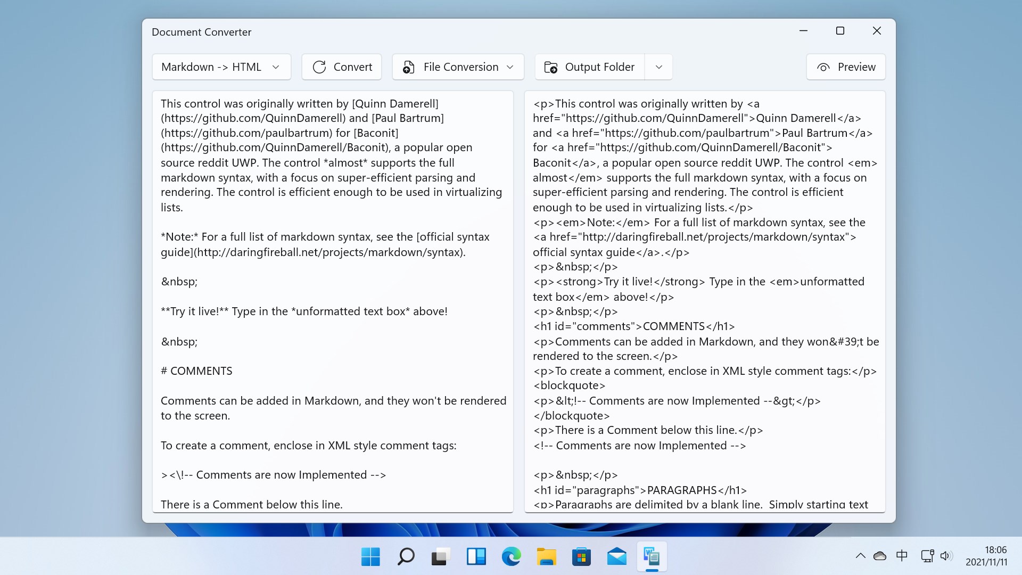Screen dimensions: 1022x575
Task: Click the Convert refresh icon
Action: pyautogui.click(x=319, y=67)
